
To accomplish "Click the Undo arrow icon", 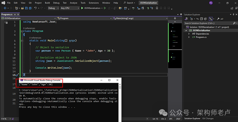I will (35, 8).
